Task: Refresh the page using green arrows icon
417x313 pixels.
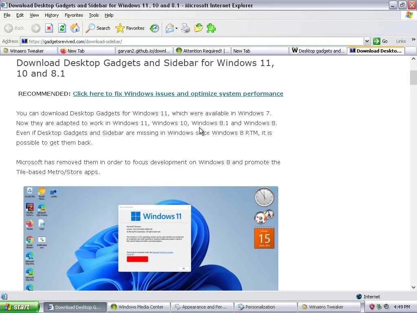Action: 62,28
